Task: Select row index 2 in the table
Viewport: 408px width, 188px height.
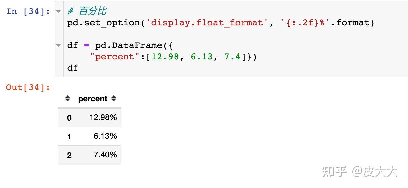Action: point(69,155)
